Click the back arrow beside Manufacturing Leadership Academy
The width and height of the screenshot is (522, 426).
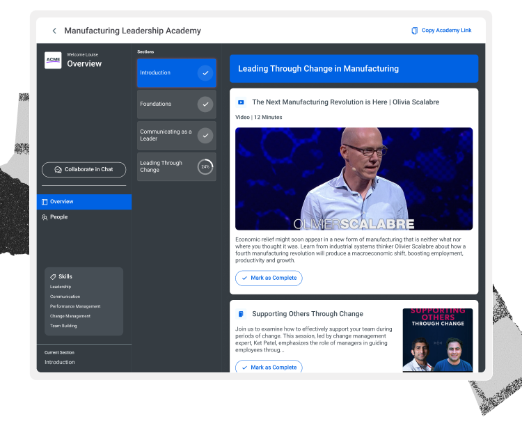(54, 31)
